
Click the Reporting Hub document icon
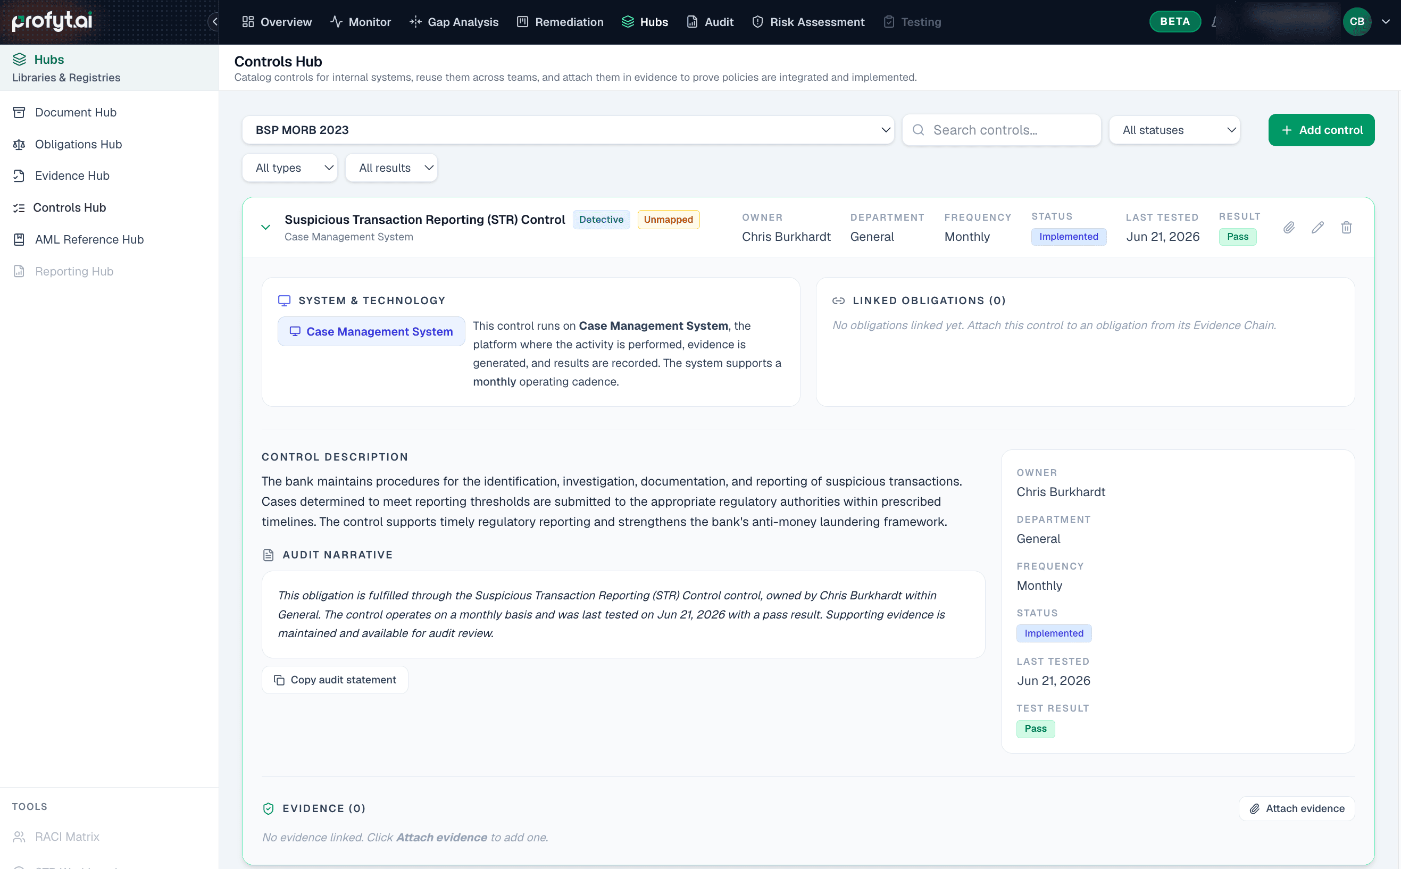[19, 271]
